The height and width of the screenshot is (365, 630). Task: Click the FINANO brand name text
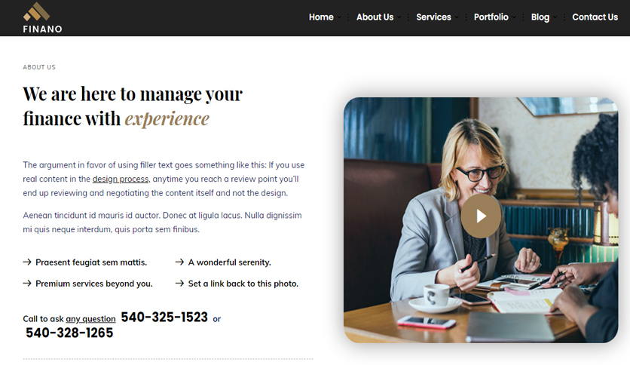pyautogui.click(x=43, y=29)
